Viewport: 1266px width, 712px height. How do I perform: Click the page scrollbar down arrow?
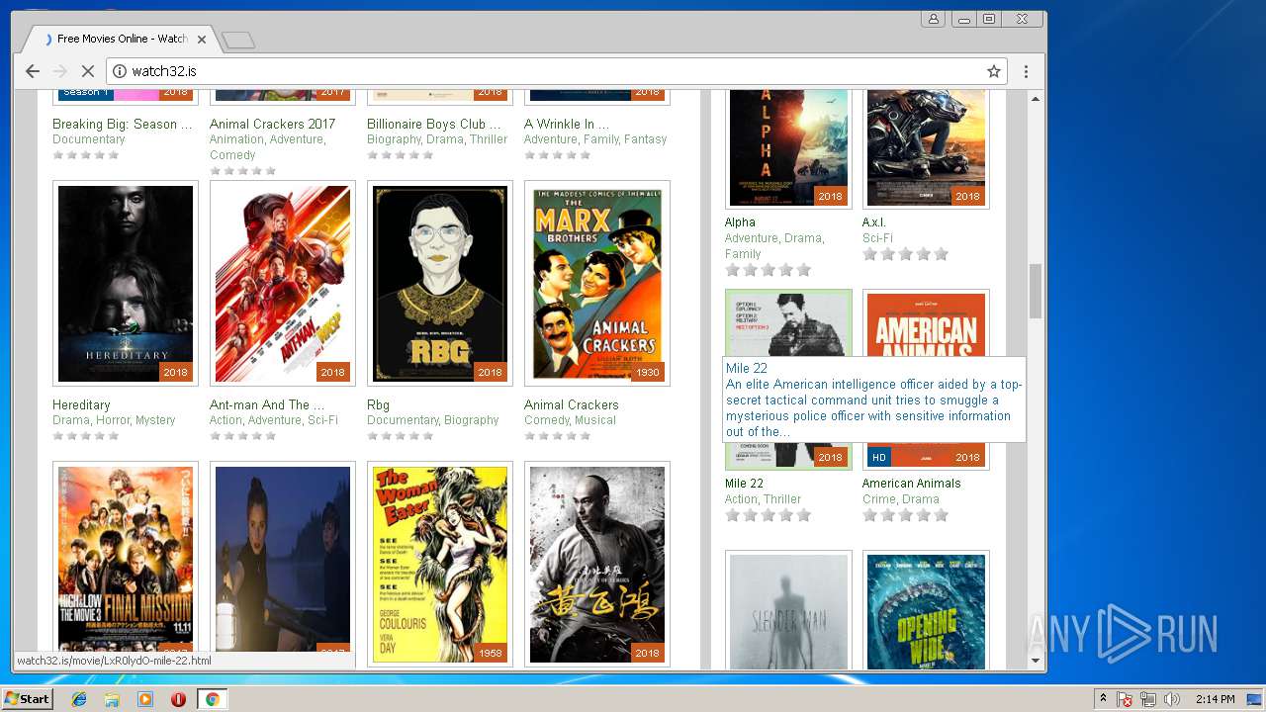point(1036,661)
